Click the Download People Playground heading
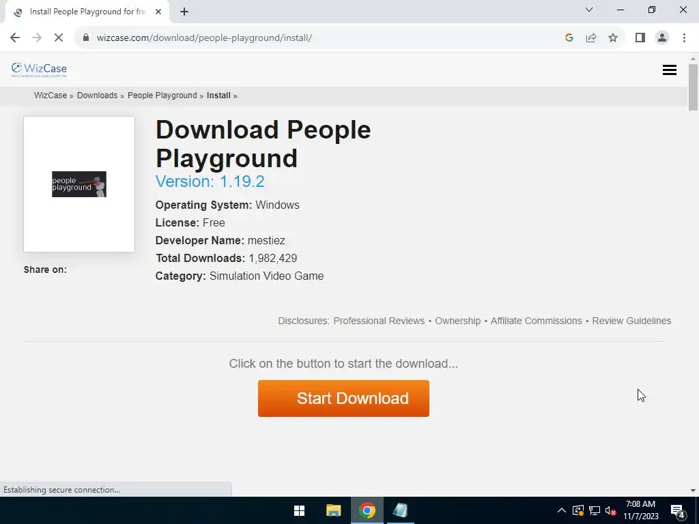 tap(263, 143)
